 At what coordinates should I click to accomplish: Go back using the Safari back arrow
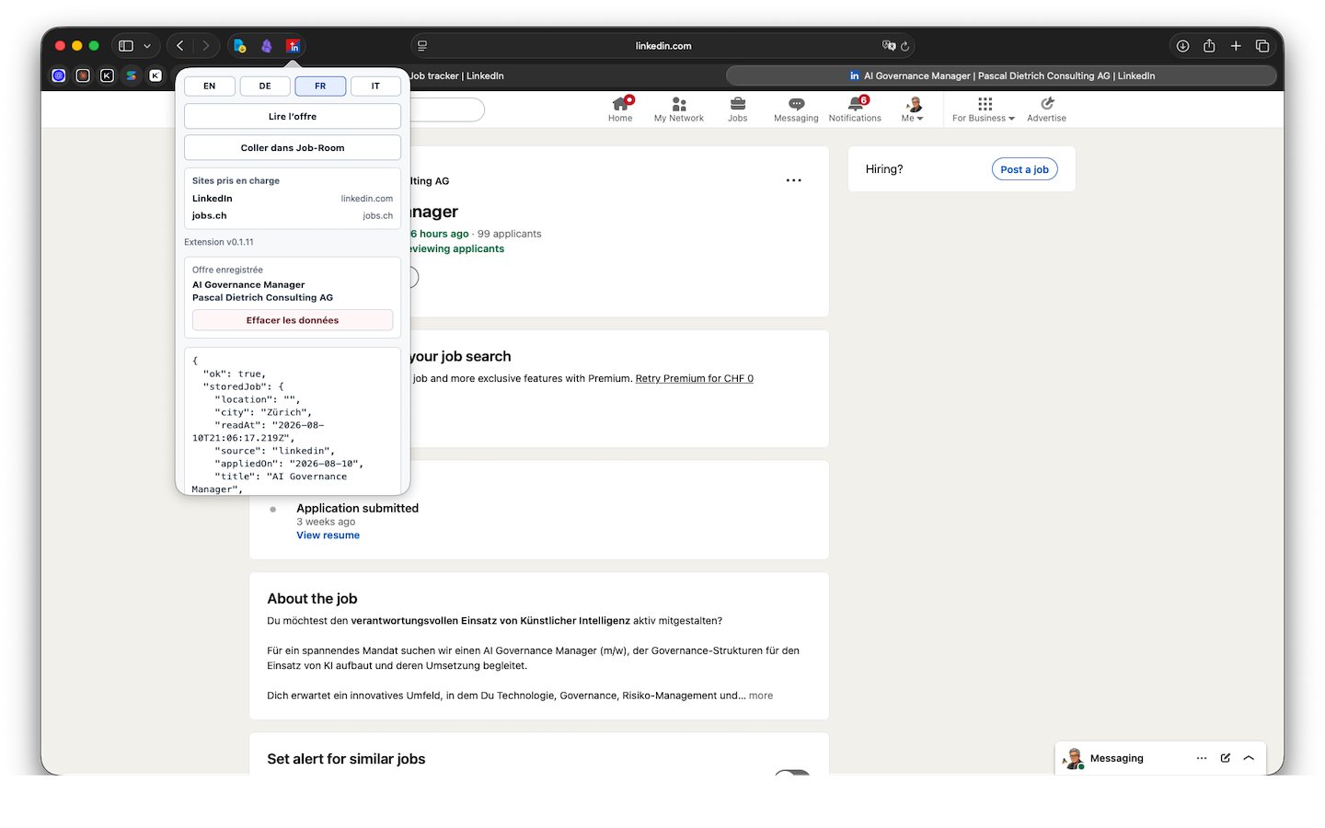point(180,46)
